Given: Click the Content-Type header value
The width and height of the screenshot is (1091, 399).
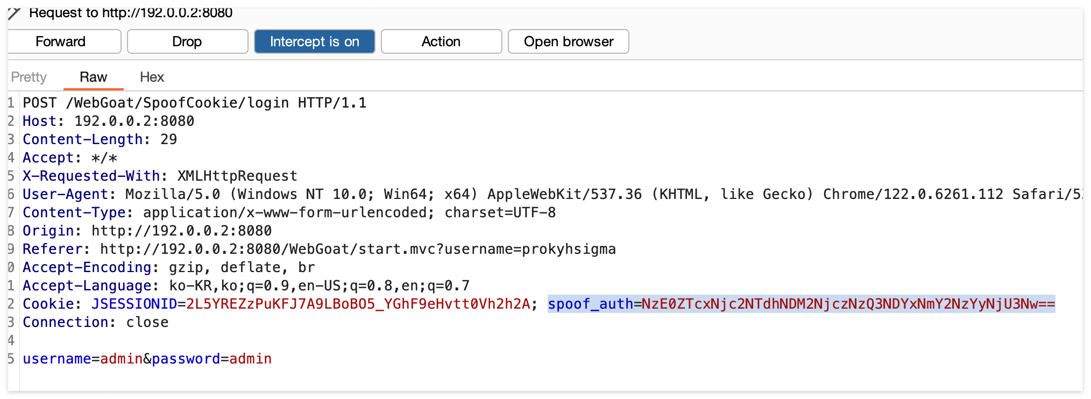Looking at the screenshot, I should [x=349, y=212].
